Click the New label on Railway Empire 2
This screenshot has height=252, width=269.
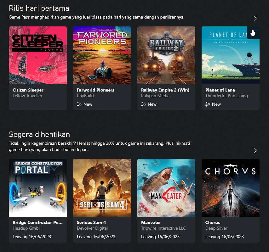coord(152,104)
